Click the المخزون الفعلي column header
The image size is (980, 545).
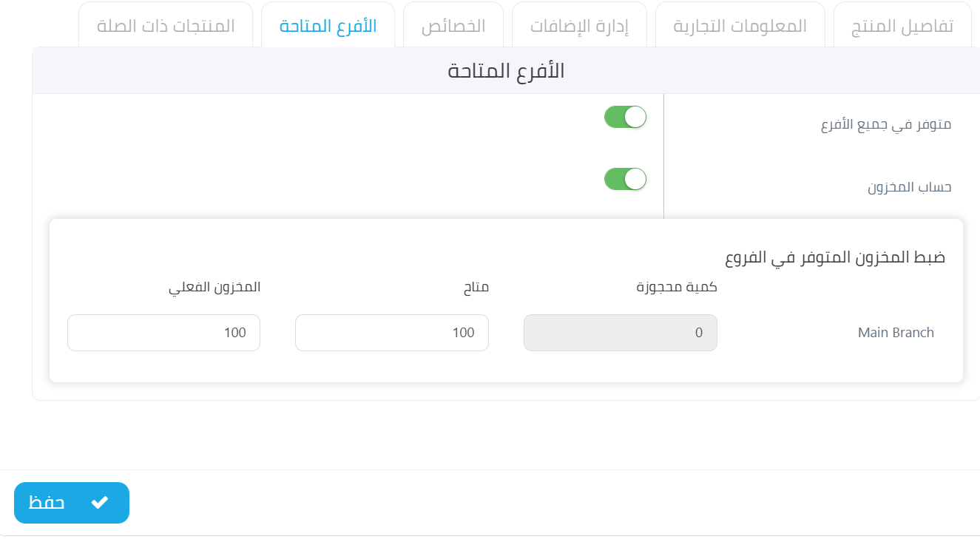[x=214, y=288]
